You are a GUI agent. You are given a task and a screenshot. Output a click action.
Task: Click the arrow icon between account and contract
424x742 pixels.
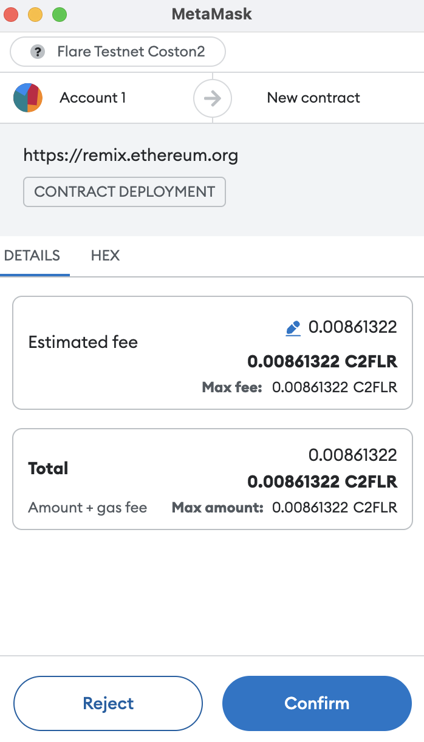click(213, 98)
